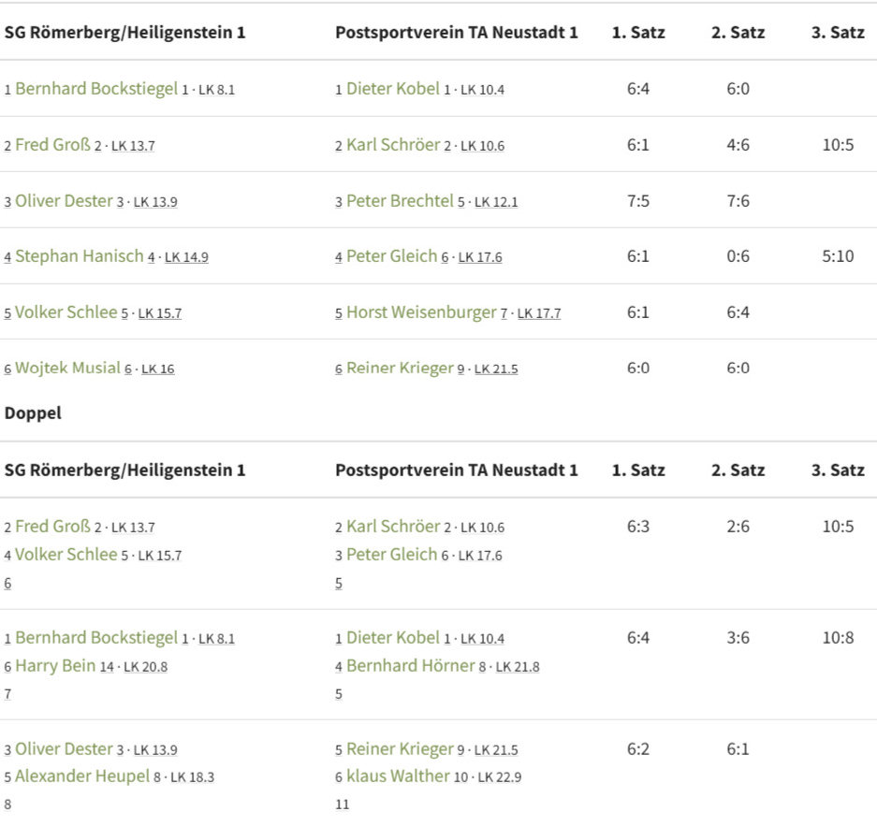
Task: Click the LK 21.5 rating in the singles table
Action: click(x=496, y=369)
